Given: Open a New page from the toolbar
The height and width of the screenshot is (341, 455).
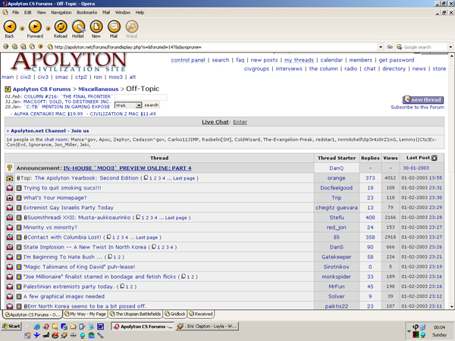Looking at the screenshot, I should click(96, 27).
